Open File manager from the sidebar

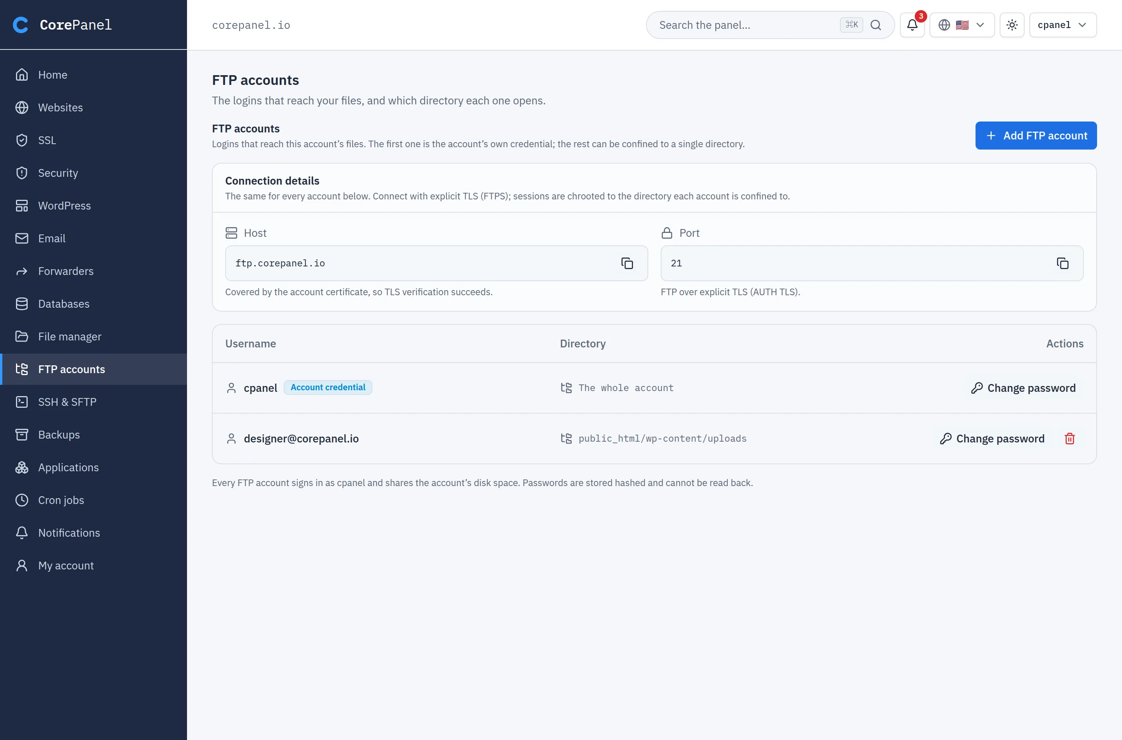(x=93, y=337)
